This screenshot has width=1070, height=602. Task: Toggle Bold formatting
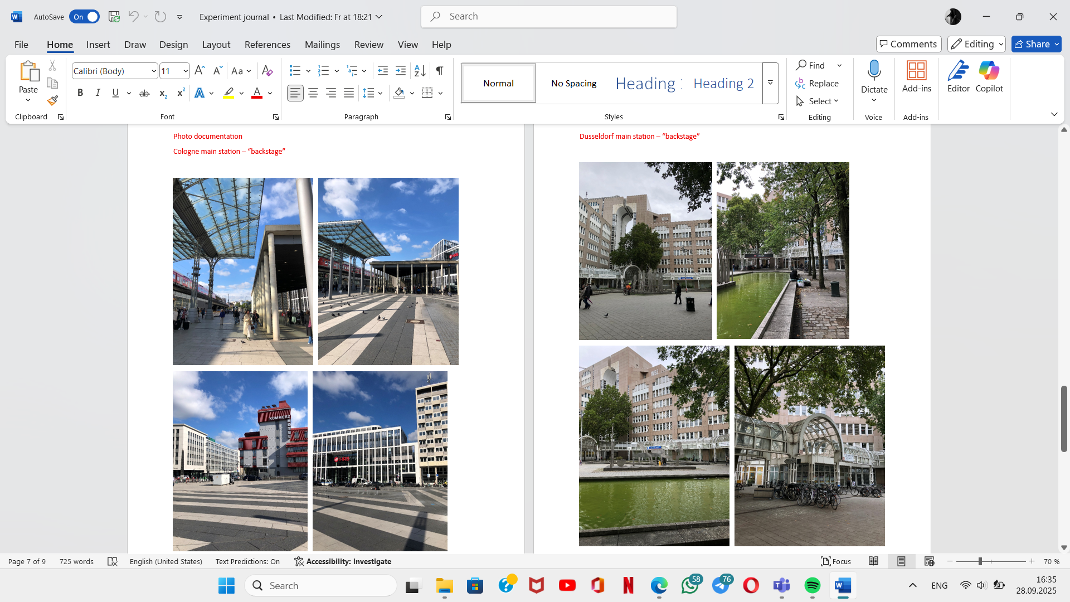click(x=80, y=93)
